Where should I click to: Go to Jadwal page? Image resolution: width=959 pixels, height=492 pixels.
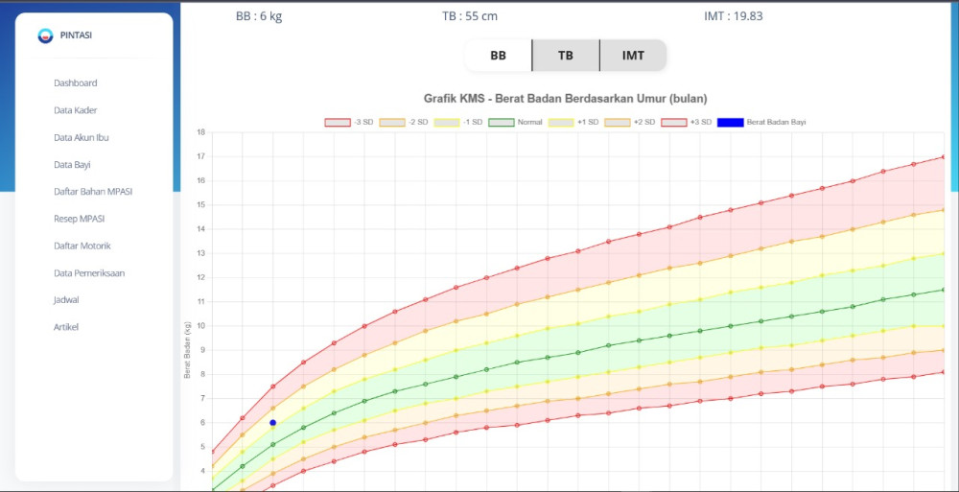[66, 300]
